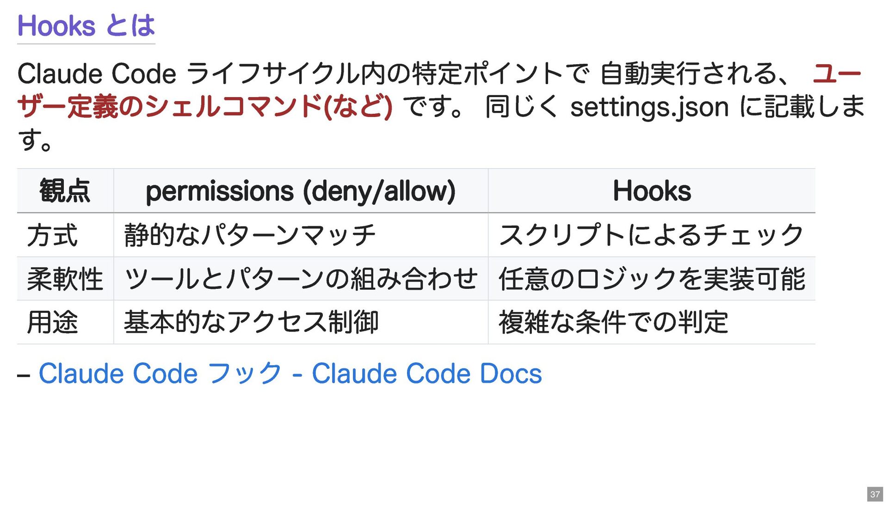
Task: Select the スクリプトによるチェック cell
Action: 651,235
